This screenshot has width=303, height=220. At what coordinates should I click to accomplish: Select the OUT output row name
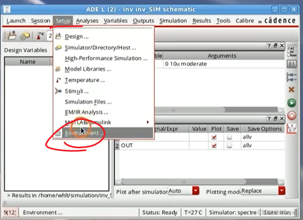[127, 146]
